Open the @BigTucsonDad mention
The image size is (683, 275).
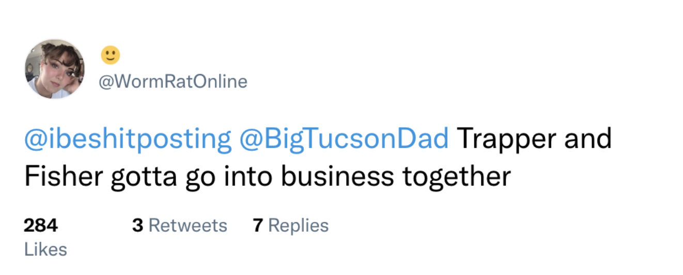[x=344, y=139]
